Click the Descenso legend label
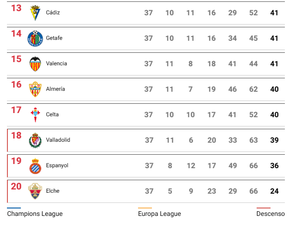This screenshot has width=296, height=227. 271,214
